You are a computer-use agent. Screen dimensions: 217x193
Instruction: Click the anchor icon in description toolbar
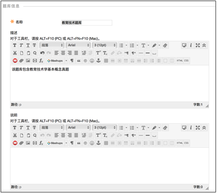98,60
